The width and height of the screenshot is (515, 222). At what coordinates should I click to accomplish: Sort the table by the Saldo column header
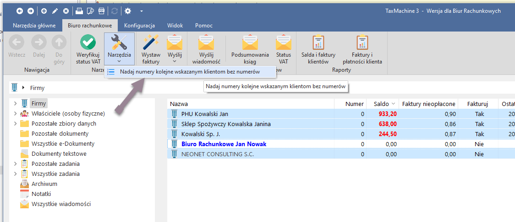point(381,104)
